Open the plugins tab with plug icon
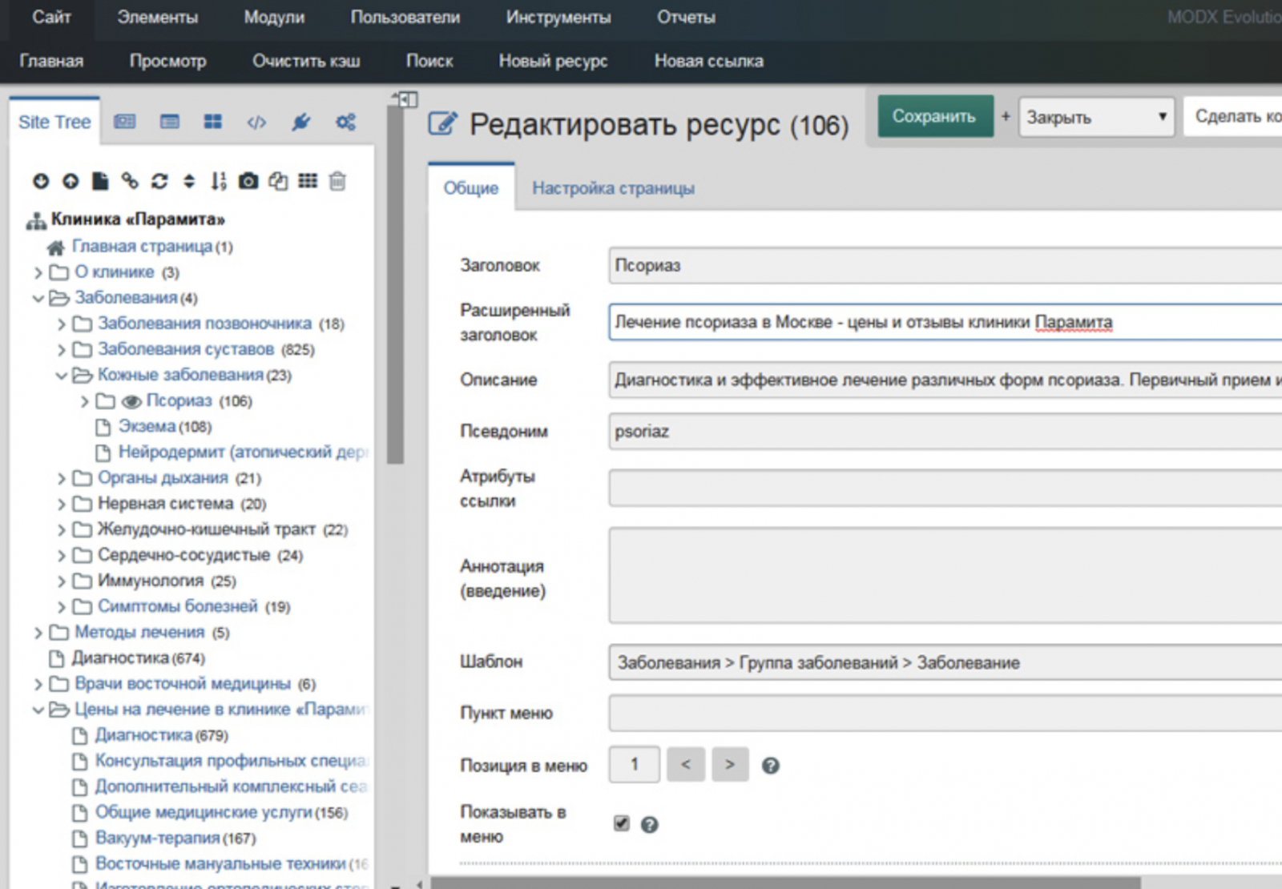This screenshot has height=889, width=1282. [x=300, y=123]
